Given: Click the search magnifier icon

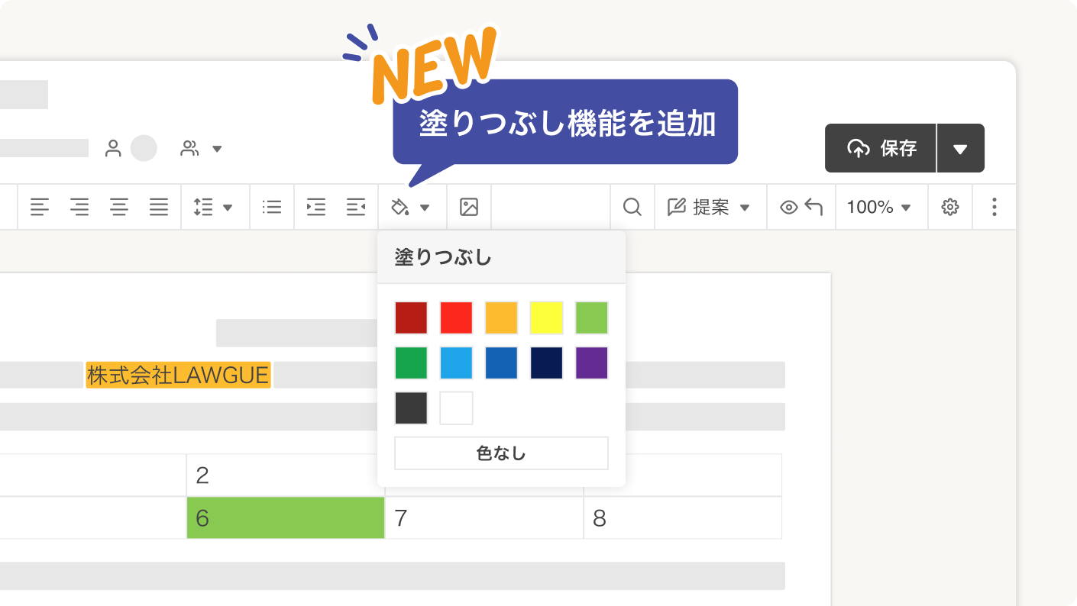Looking at the screenshot, I should [631, 207].
